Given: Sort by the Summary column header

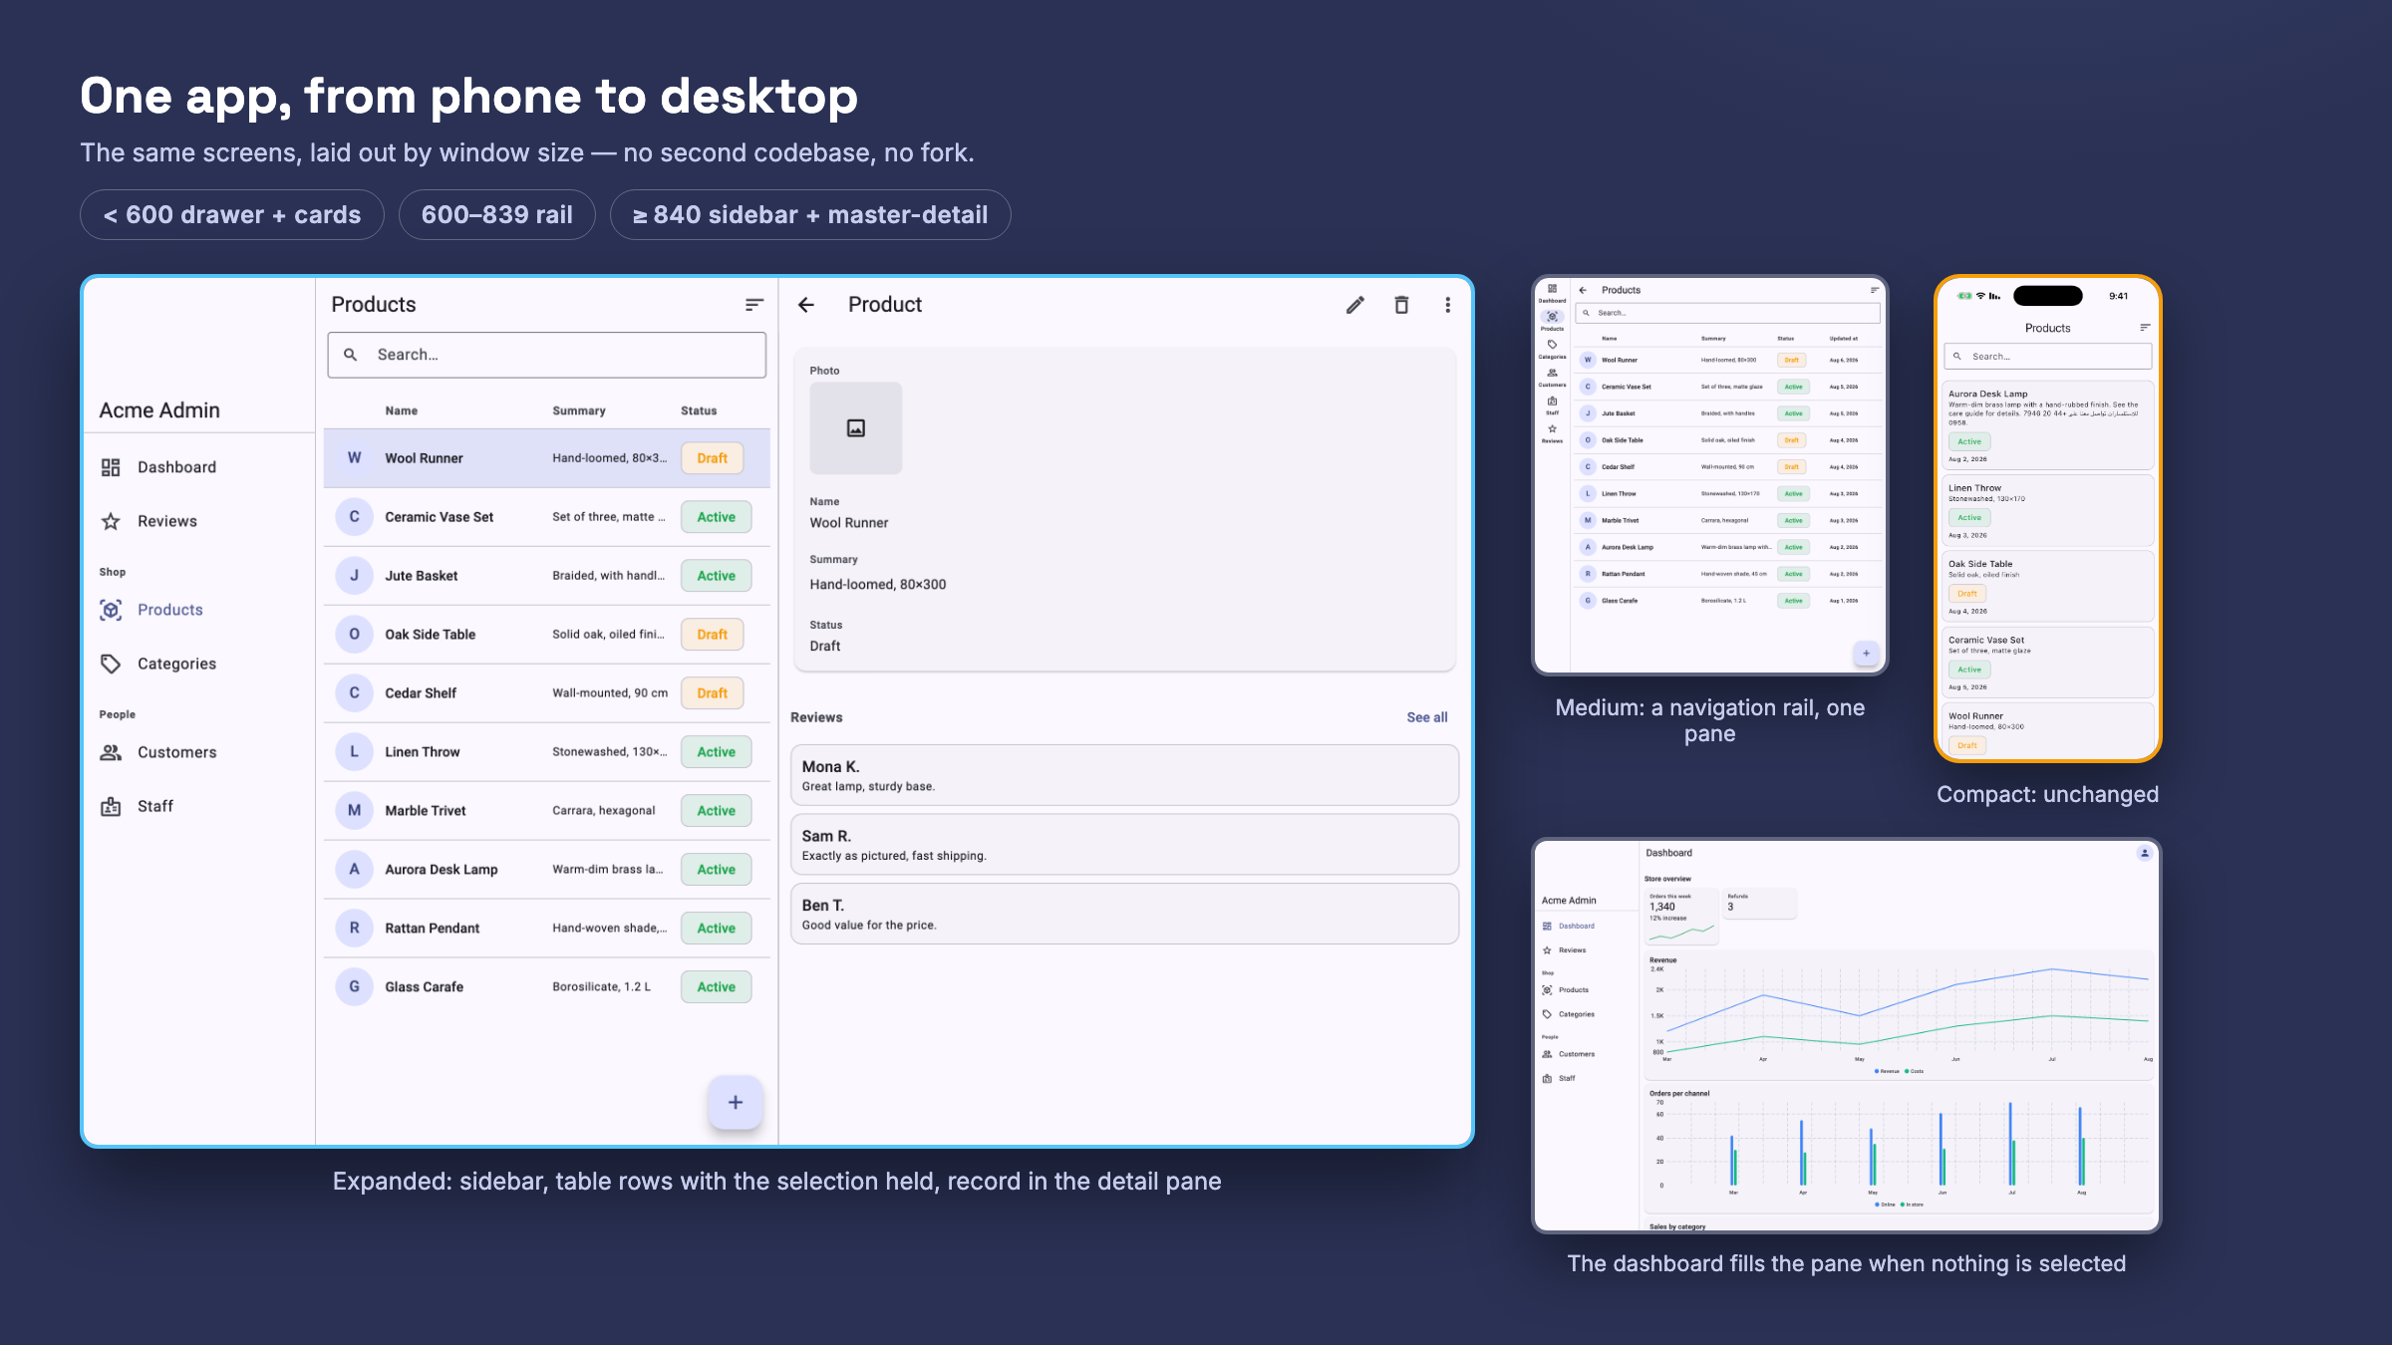Looking at the screenshot, I should coord(579,410).
